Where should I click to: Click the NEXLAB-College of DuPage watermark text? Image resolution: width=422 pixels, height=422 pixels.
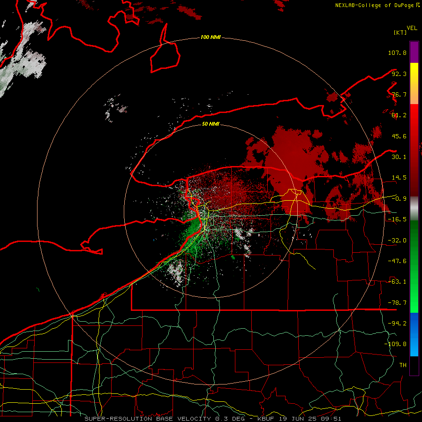pos(377,5)
